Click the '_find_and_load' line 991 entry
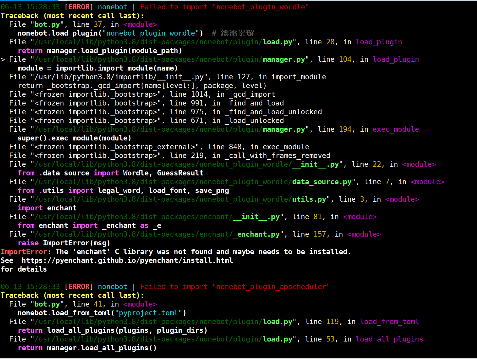Image resolution: width=477 pixels, height=359 pixels. (x=146, y=103)
